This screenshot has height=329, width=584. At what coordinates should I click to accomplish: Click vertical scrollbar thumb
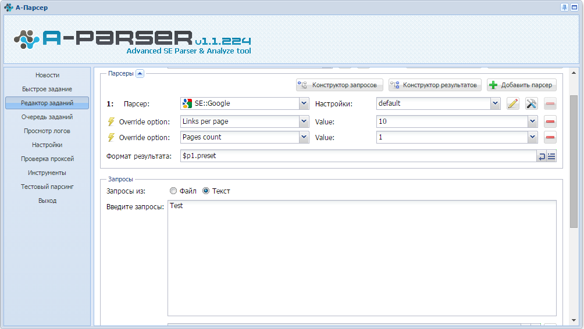574,162
